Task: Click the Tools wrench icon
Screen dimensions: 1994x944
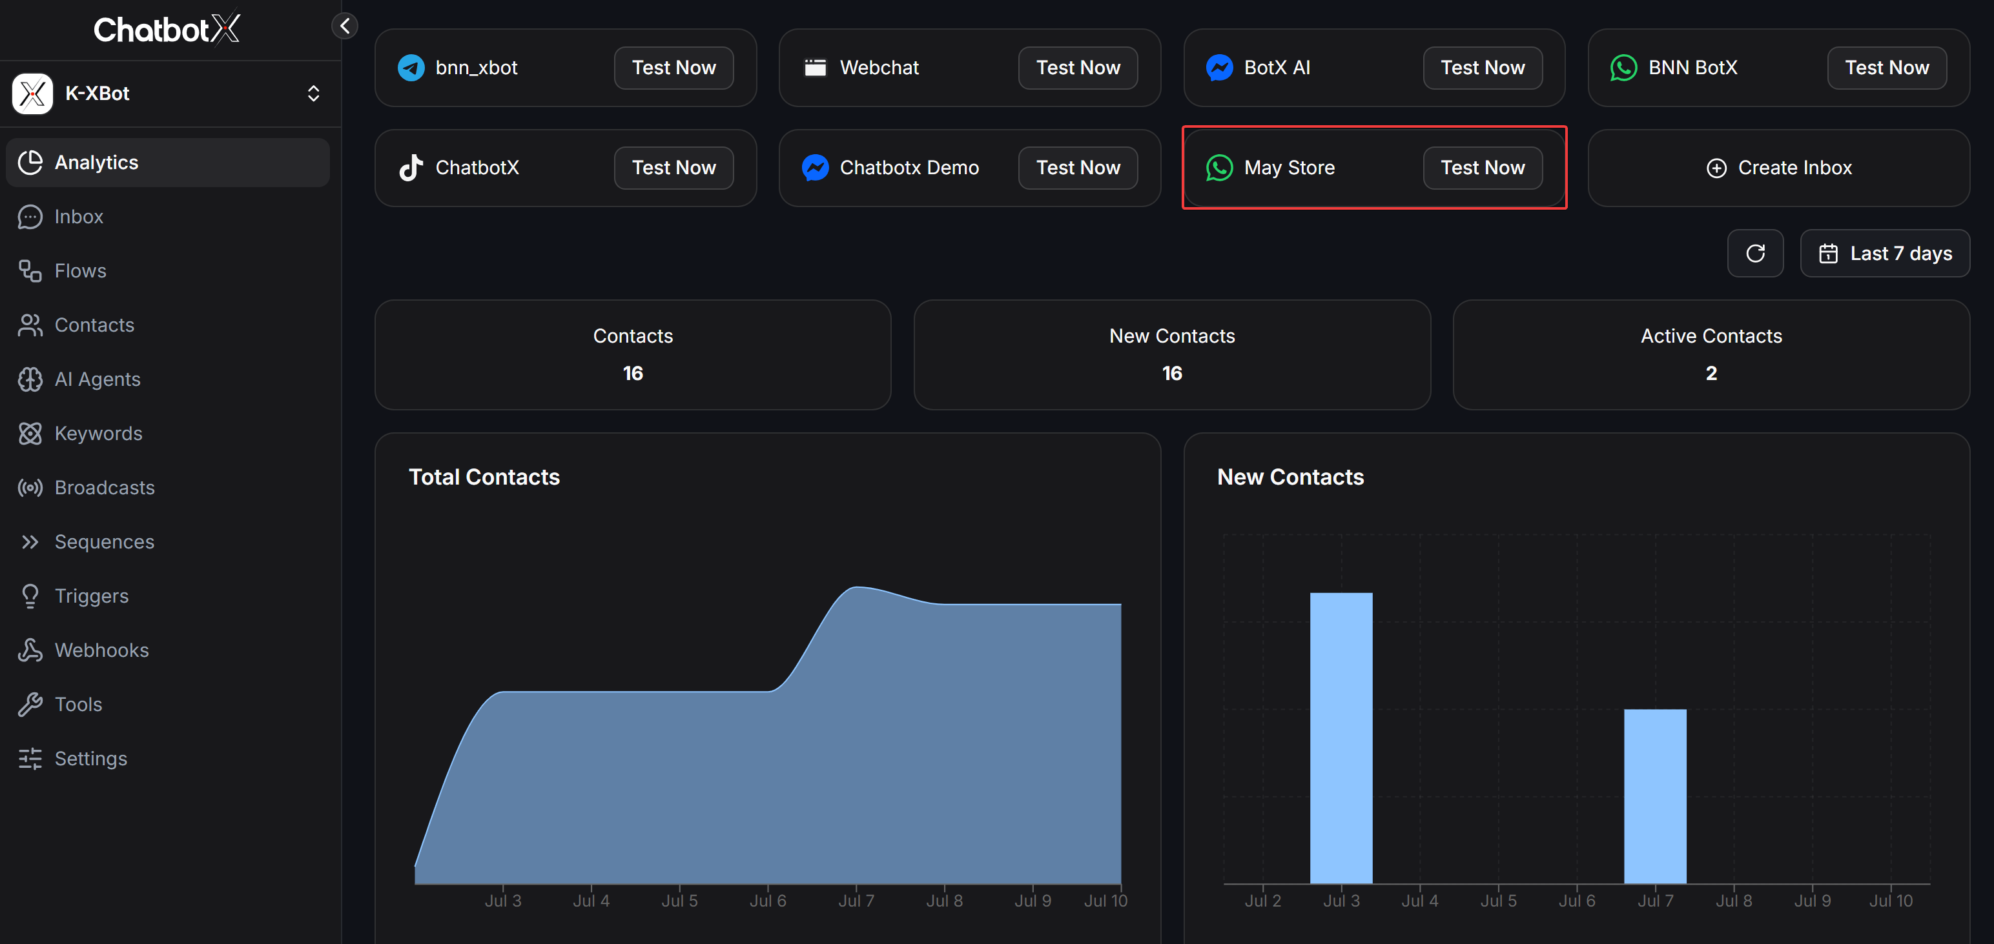Action: tap(30, 704)
